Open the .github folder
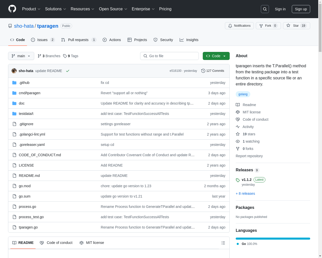322x258 pixels. (x=24, y=83)
